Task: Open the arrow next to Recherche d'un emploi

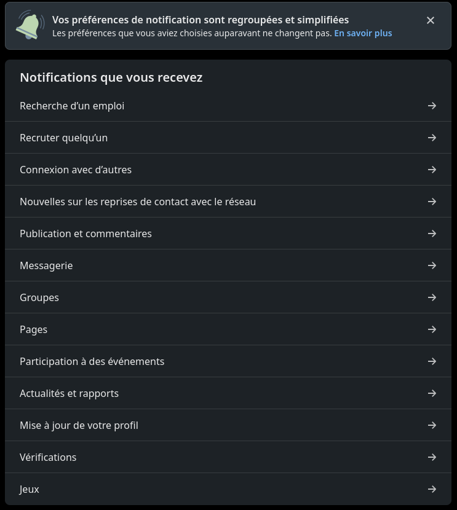Action: (432, 106)
